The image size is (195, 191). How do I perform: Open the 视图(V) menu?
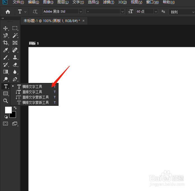tap(136, 2)
